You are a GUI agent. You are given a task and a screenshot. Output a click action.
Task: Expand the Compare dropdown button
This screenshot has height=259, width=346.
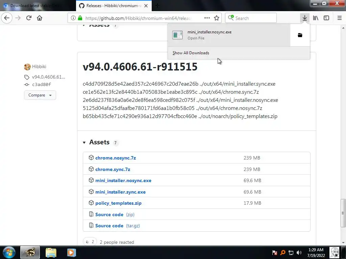click(40, 95)
